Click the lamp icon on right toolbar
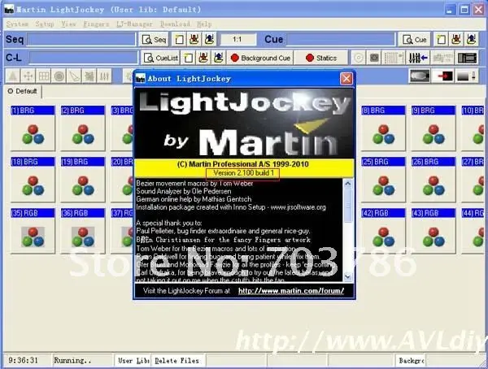This screenshot has width=488, height=369. (420, 76)
